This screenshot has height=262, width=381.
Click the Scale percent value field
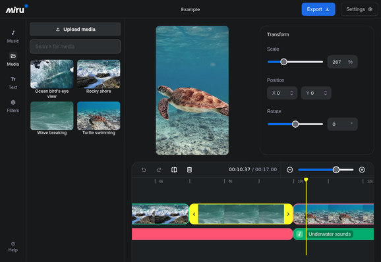(342, 62)
